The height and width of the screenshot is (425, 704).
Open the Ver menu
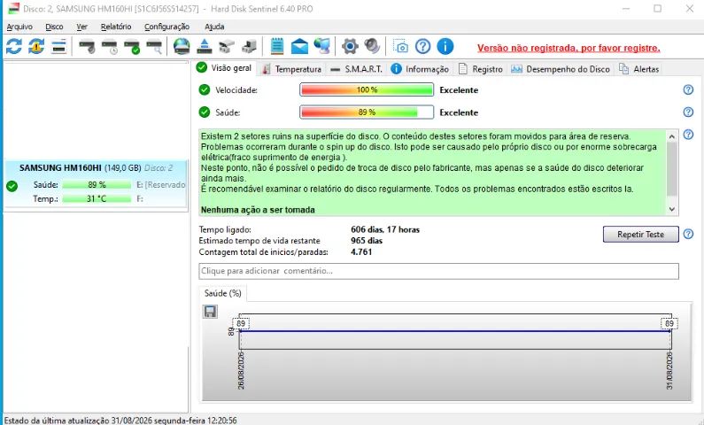pyautogui.click(x=81, y=27)
